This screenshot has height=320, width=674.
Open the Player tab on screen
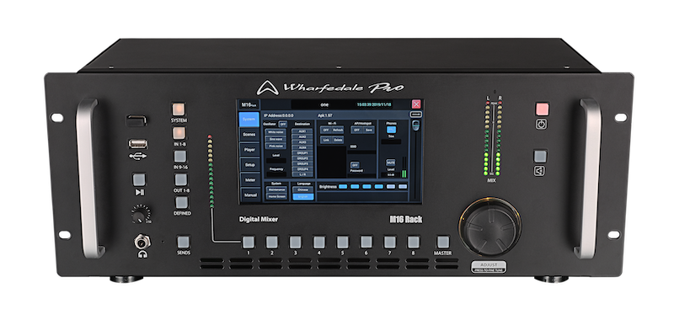point(249,150)
